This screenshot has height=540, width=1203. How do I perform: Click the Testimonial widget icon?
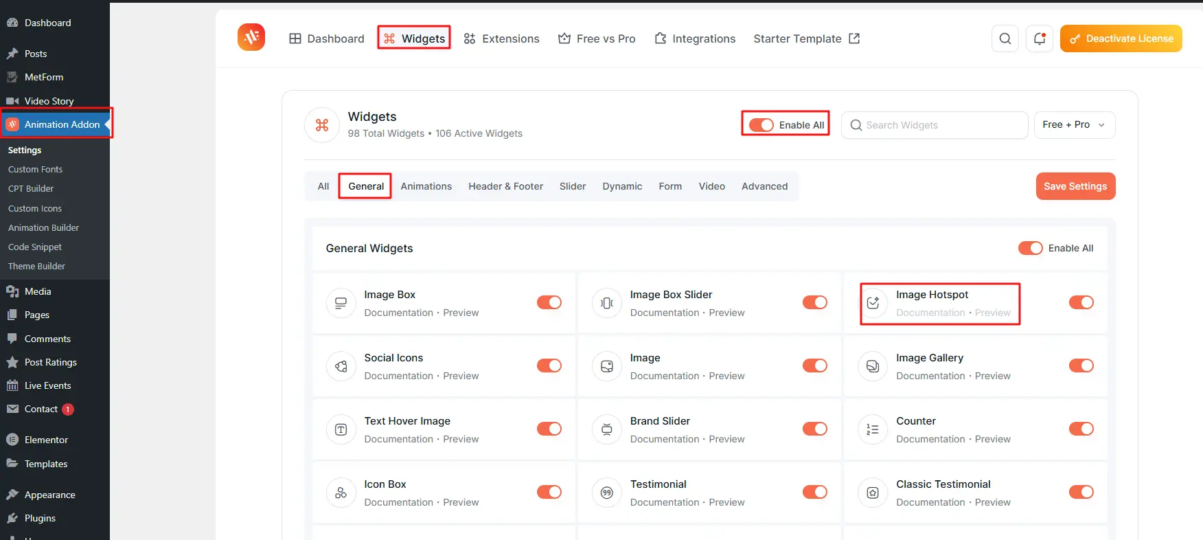607,493
